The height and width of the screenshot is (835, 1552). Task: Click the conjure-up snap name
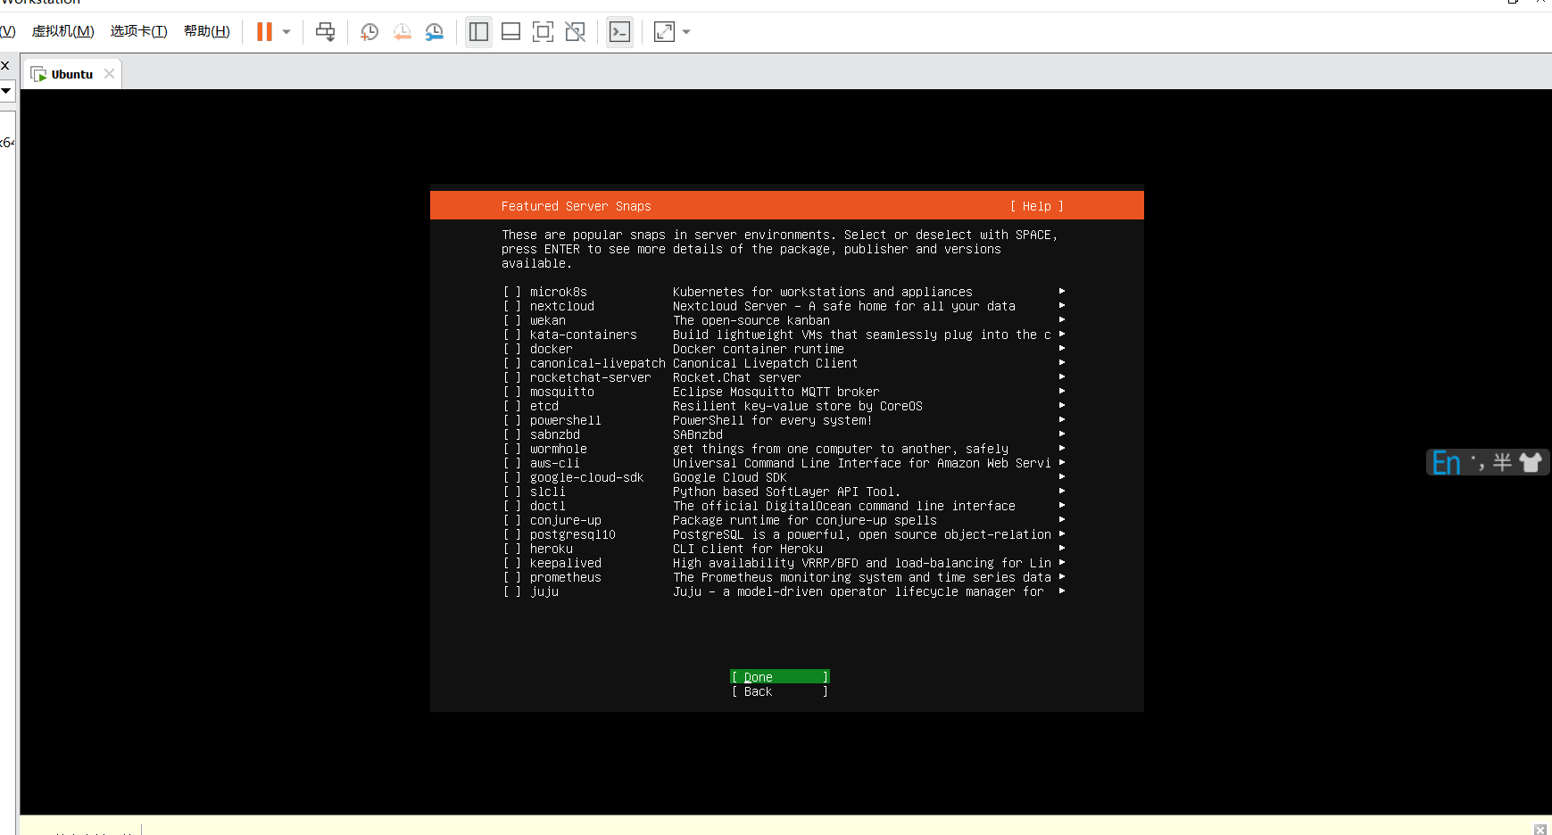pos(565,520)
